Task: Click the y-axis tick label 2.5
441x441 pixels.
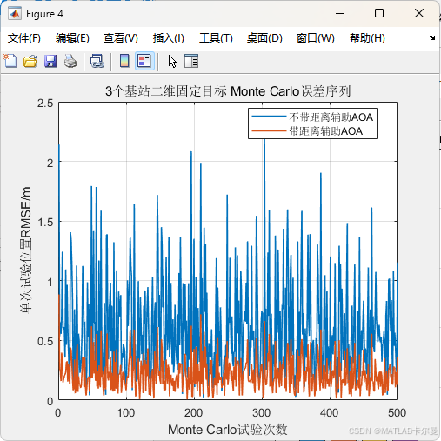Action: coord(45,104)
